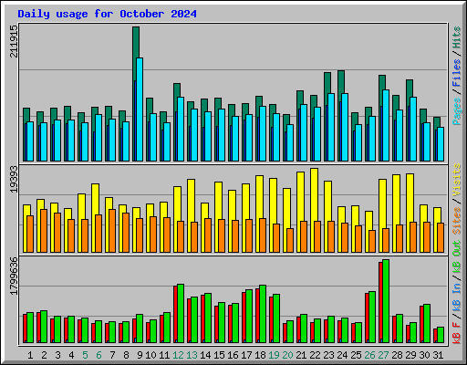Click day label 29 on the x-axis
467x365 pixels.
coord(410,355)
